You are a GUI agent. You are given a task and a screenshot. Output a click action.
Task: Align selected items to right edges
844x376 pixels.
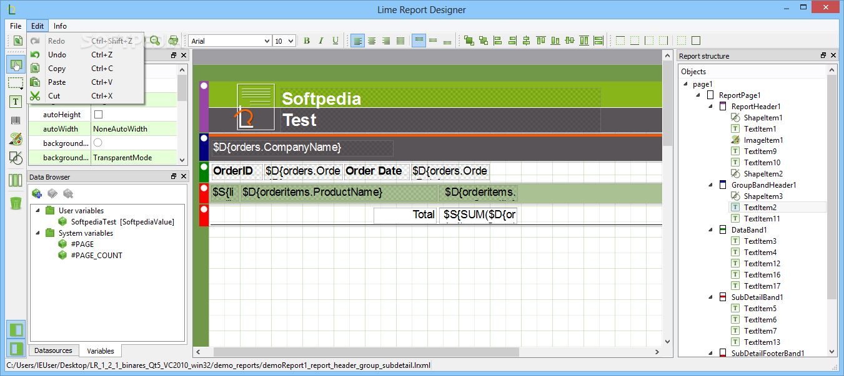pos(512,41)
